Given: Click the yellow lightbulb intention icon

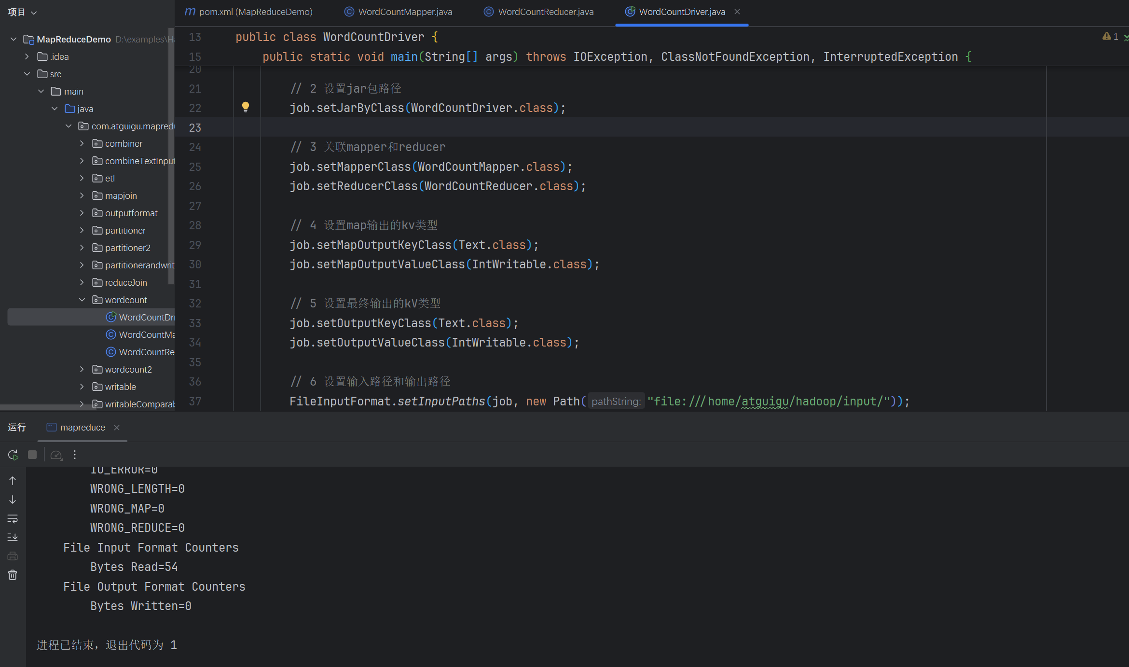Looking at the screenshot, I should click(x=245, y=107).
